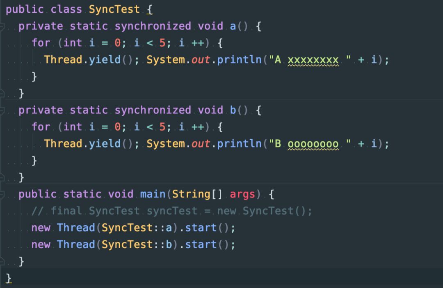Viewport: 443px width, 288px height.
Task: Click method reference "SyncTest::b"
Action: pos(137,244)
